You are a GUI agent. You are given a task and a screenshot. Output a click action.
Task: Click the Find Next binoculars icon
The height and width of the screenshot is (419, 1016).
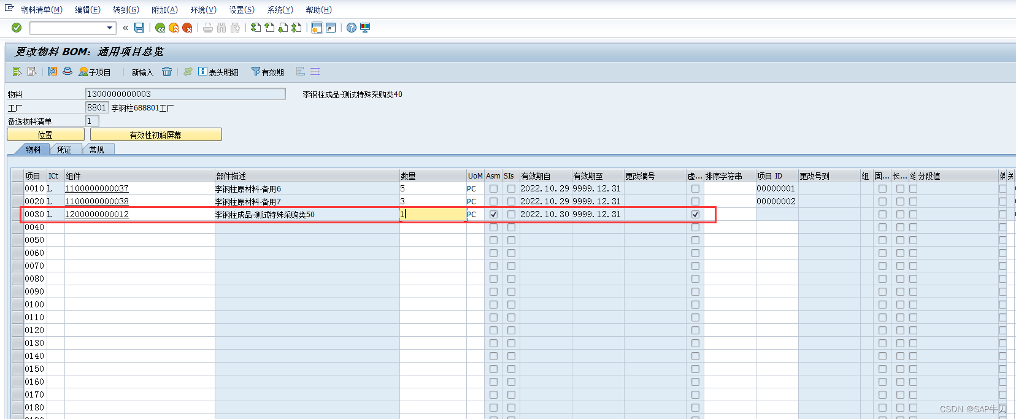(235, 28)
